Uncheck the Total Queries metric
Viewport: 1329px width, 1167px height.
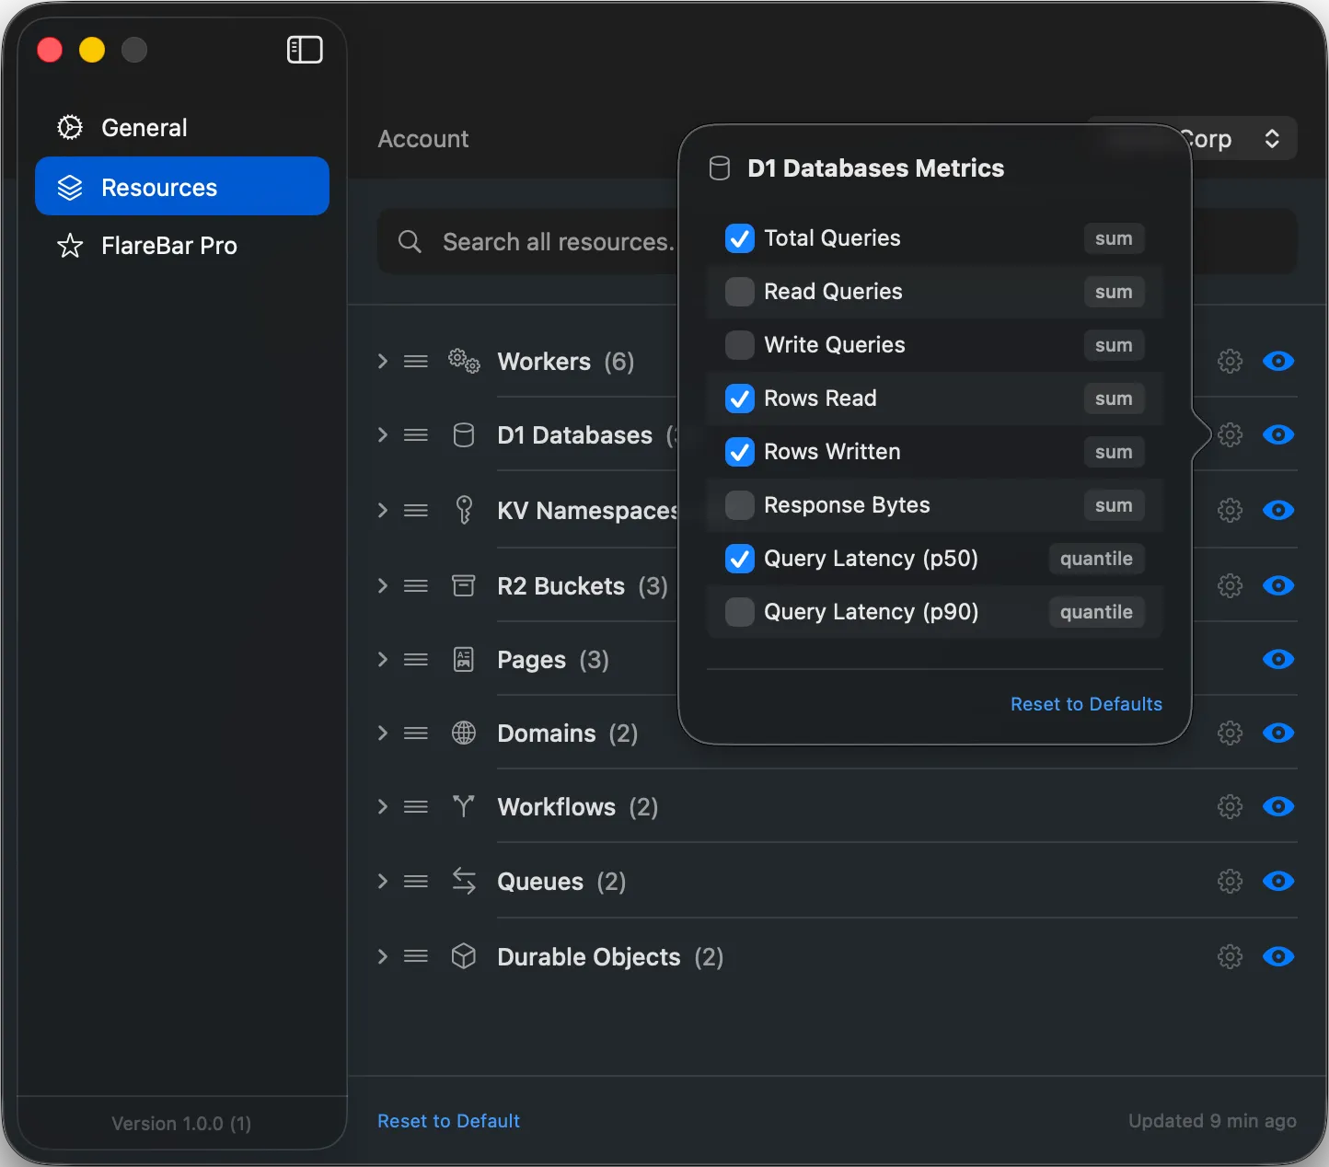pos(740,238)
